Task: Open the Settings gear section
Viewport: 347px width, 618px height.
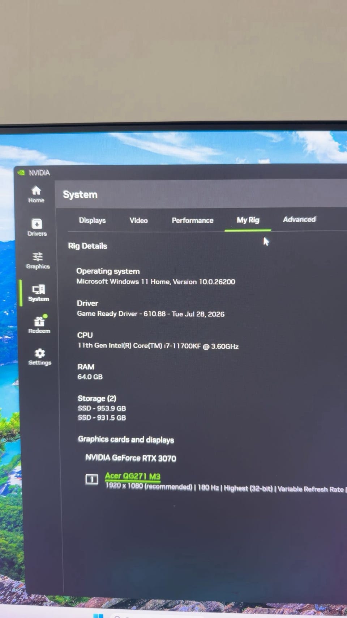Action: pyautogui.click(x=40, y=357)
